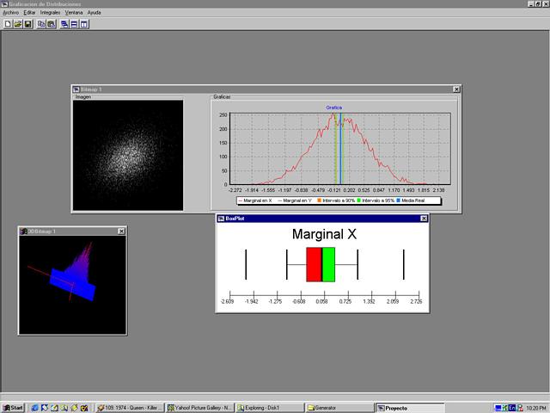Open the Ventana menu
This screenshot has height=413, width=550.
click(x=74, y=13)
